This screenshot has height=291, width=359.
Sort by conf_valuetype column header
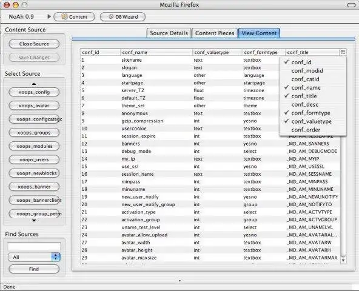(x=217, y=52)
